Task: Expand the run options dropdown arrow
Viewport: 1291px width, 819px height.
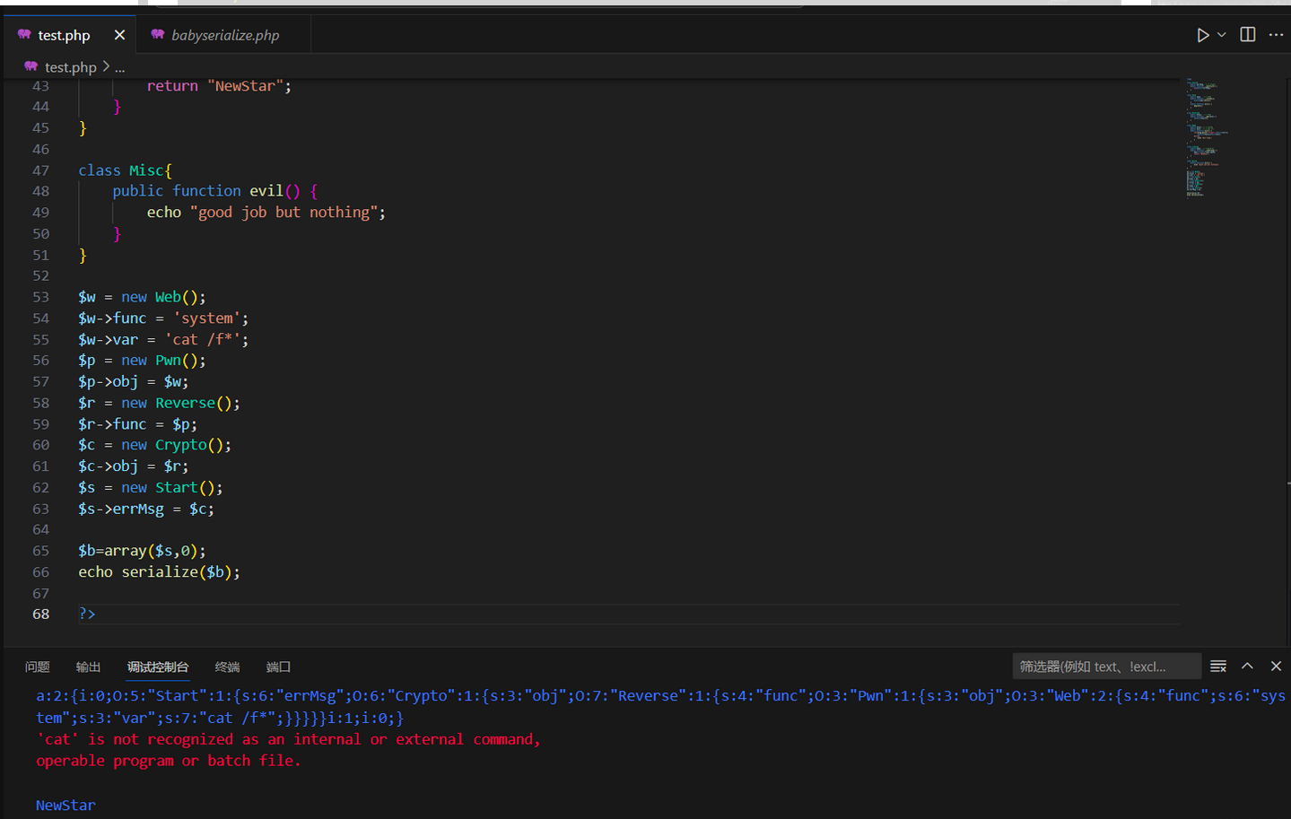Action: [x=1221, y=35]
